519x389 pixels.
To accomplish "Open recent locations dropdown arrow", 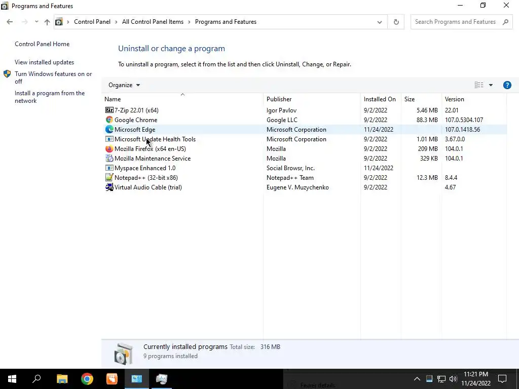I will click(x=36, y=22).
